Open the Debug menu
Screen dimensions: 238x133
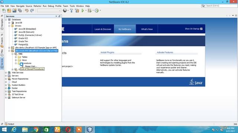pyautogui.click(x=51, y=6)
